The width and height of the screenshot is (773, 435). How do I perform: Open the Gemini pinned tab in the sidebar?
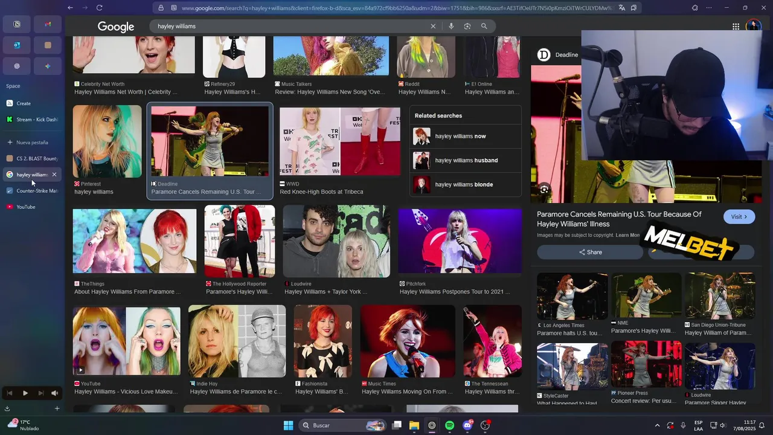click(48, 66)
